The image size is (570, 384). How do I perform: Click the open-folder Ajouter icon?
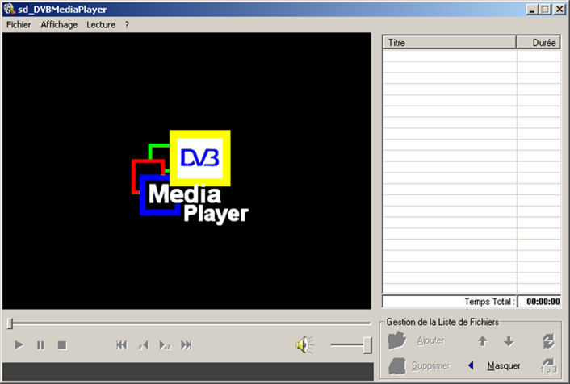pyautogui.click(x=396, y=340)
